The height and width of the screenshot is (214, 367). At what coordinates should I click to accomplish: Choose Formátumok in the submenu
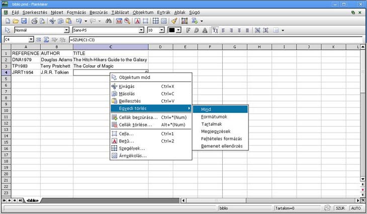point(220,117)
